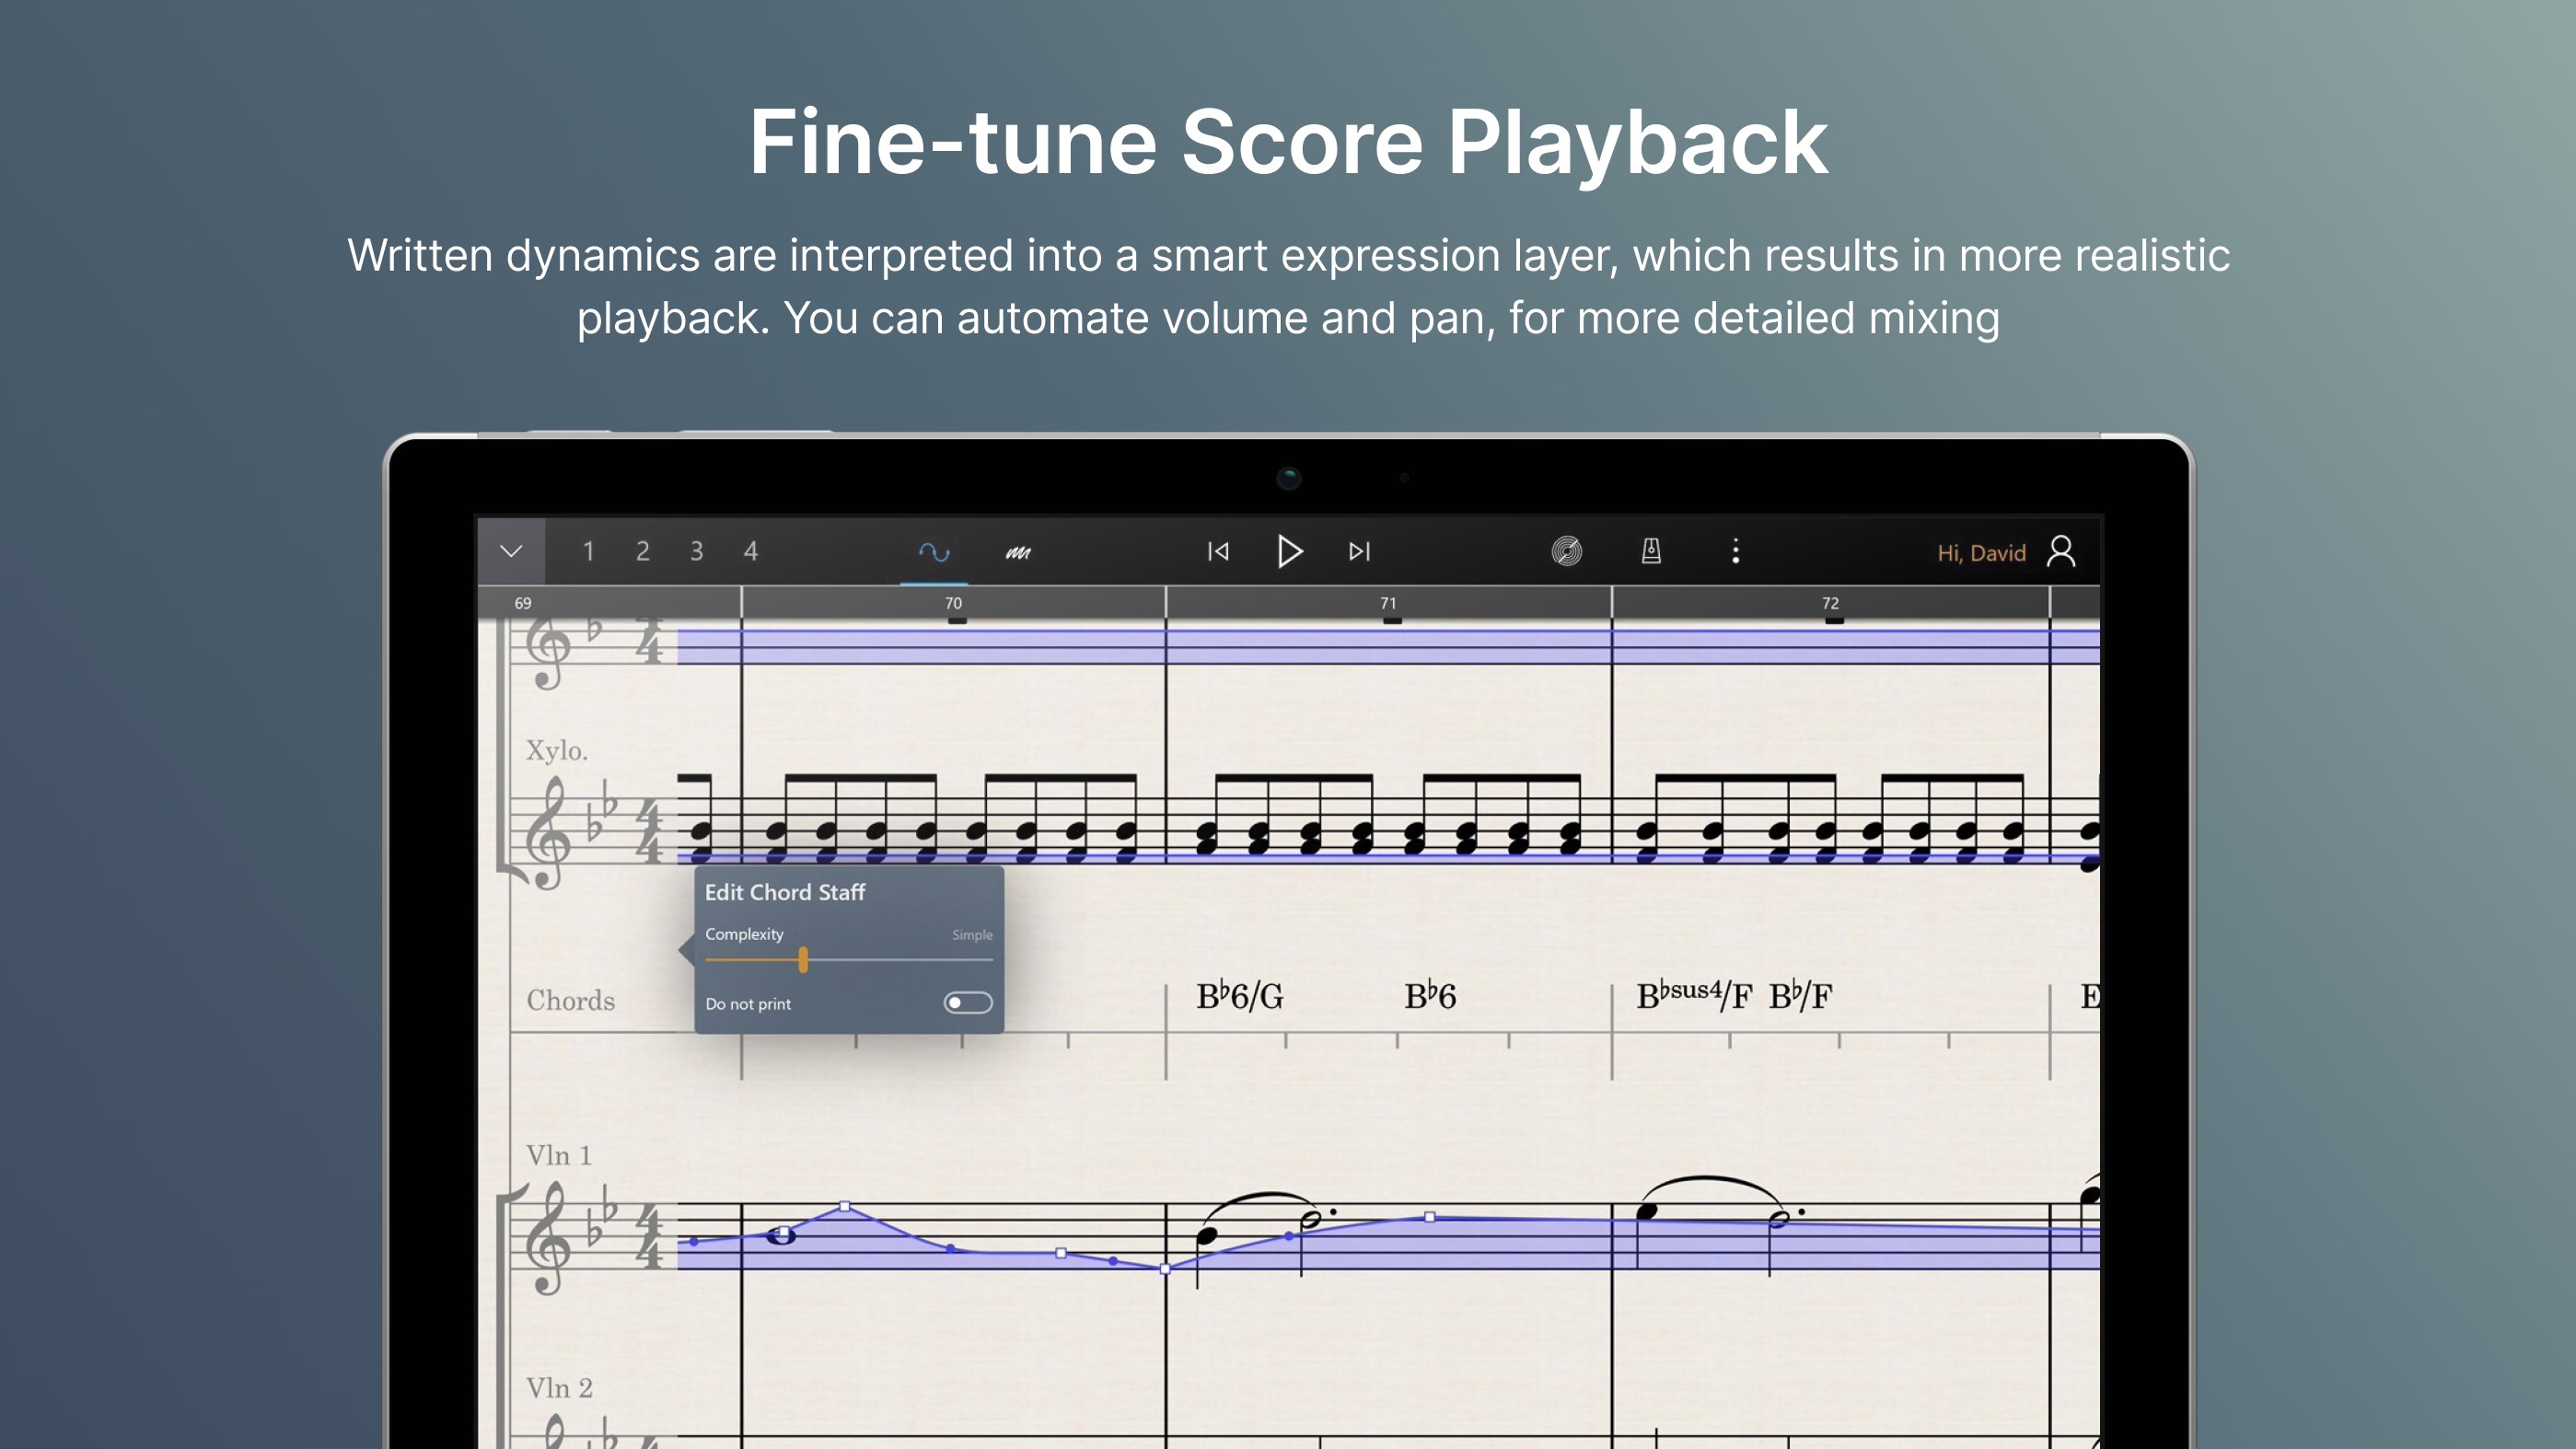Select the handwriting pen tool
This screenshot has width=2576, height=1449.
[1019, 551]
